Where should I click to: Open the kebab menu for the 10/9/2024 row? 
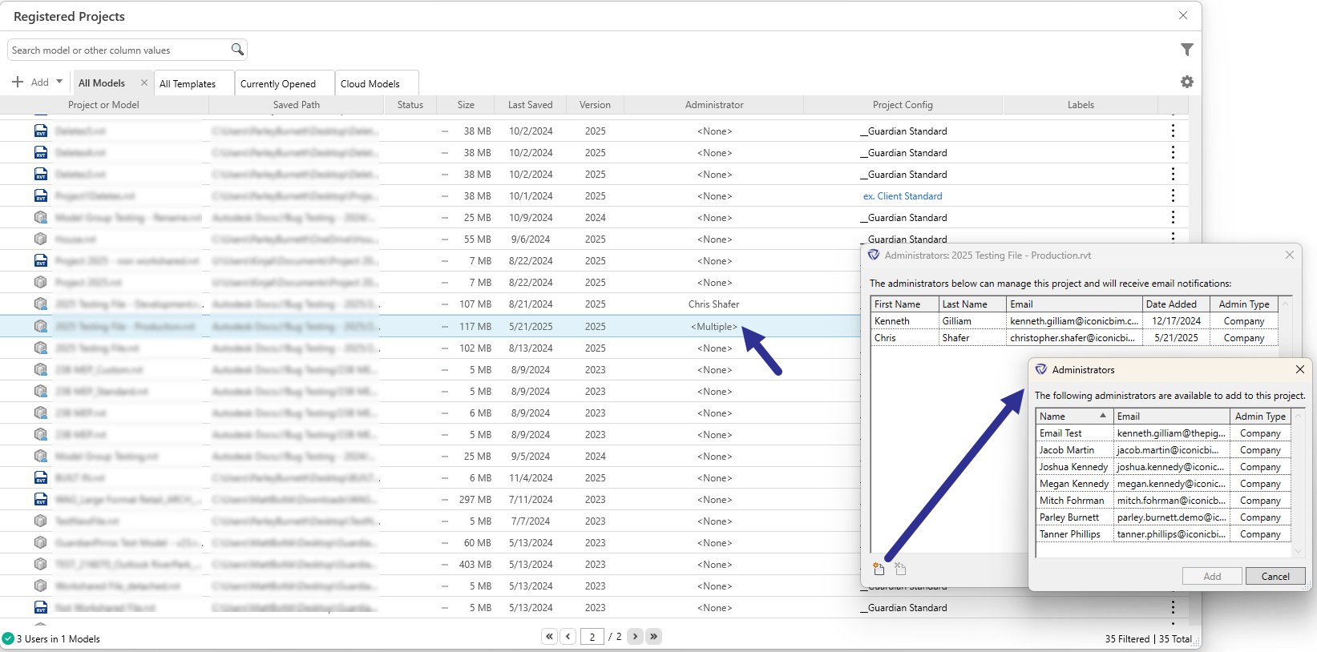point(1173,217)
